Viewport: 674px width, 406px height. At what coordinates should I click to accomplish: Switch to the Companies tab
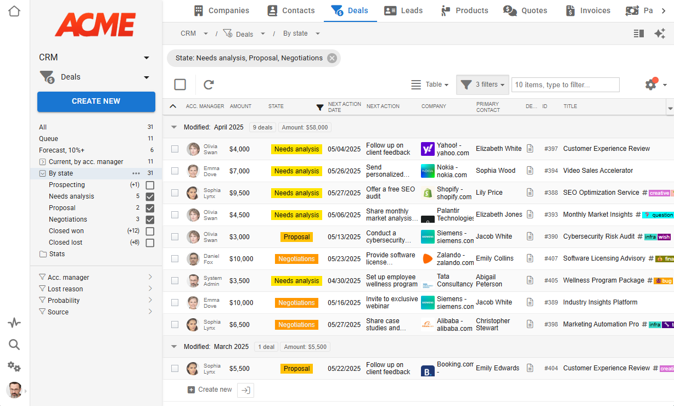(222, 10)
